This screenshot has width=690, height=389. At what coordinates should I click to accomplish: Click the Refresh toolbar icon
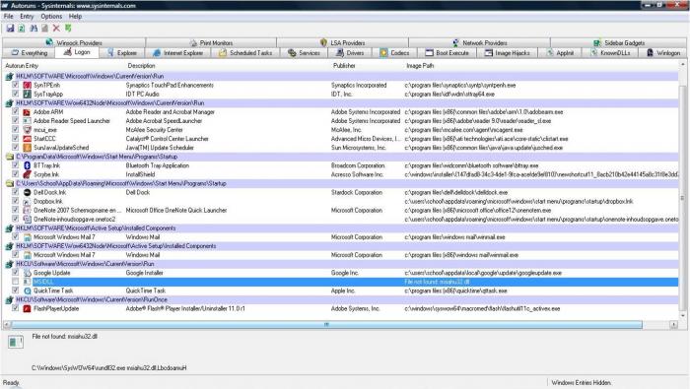click(21, 29)
